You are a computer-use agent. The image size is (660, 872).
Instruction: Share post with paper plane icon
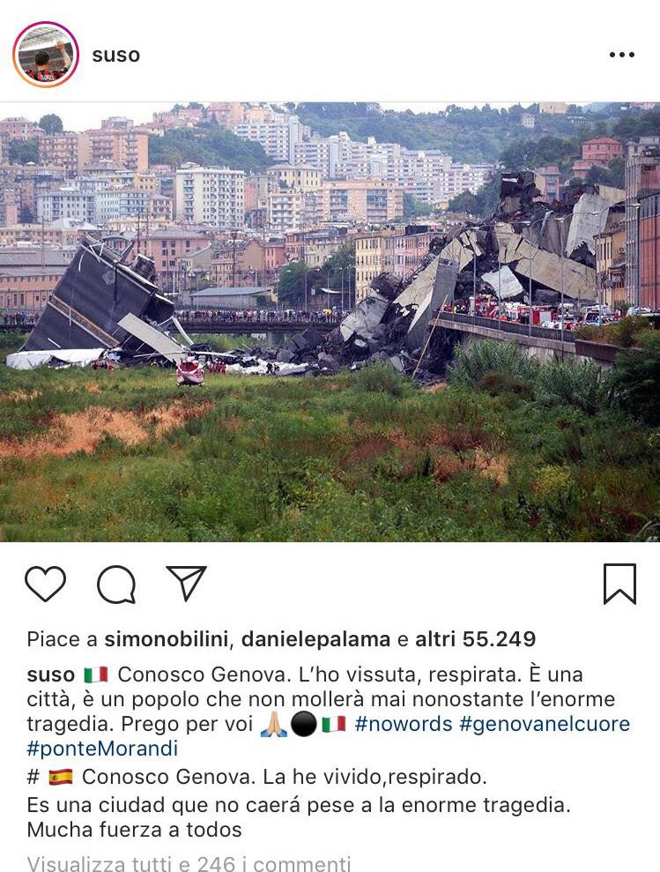[186, 584]
